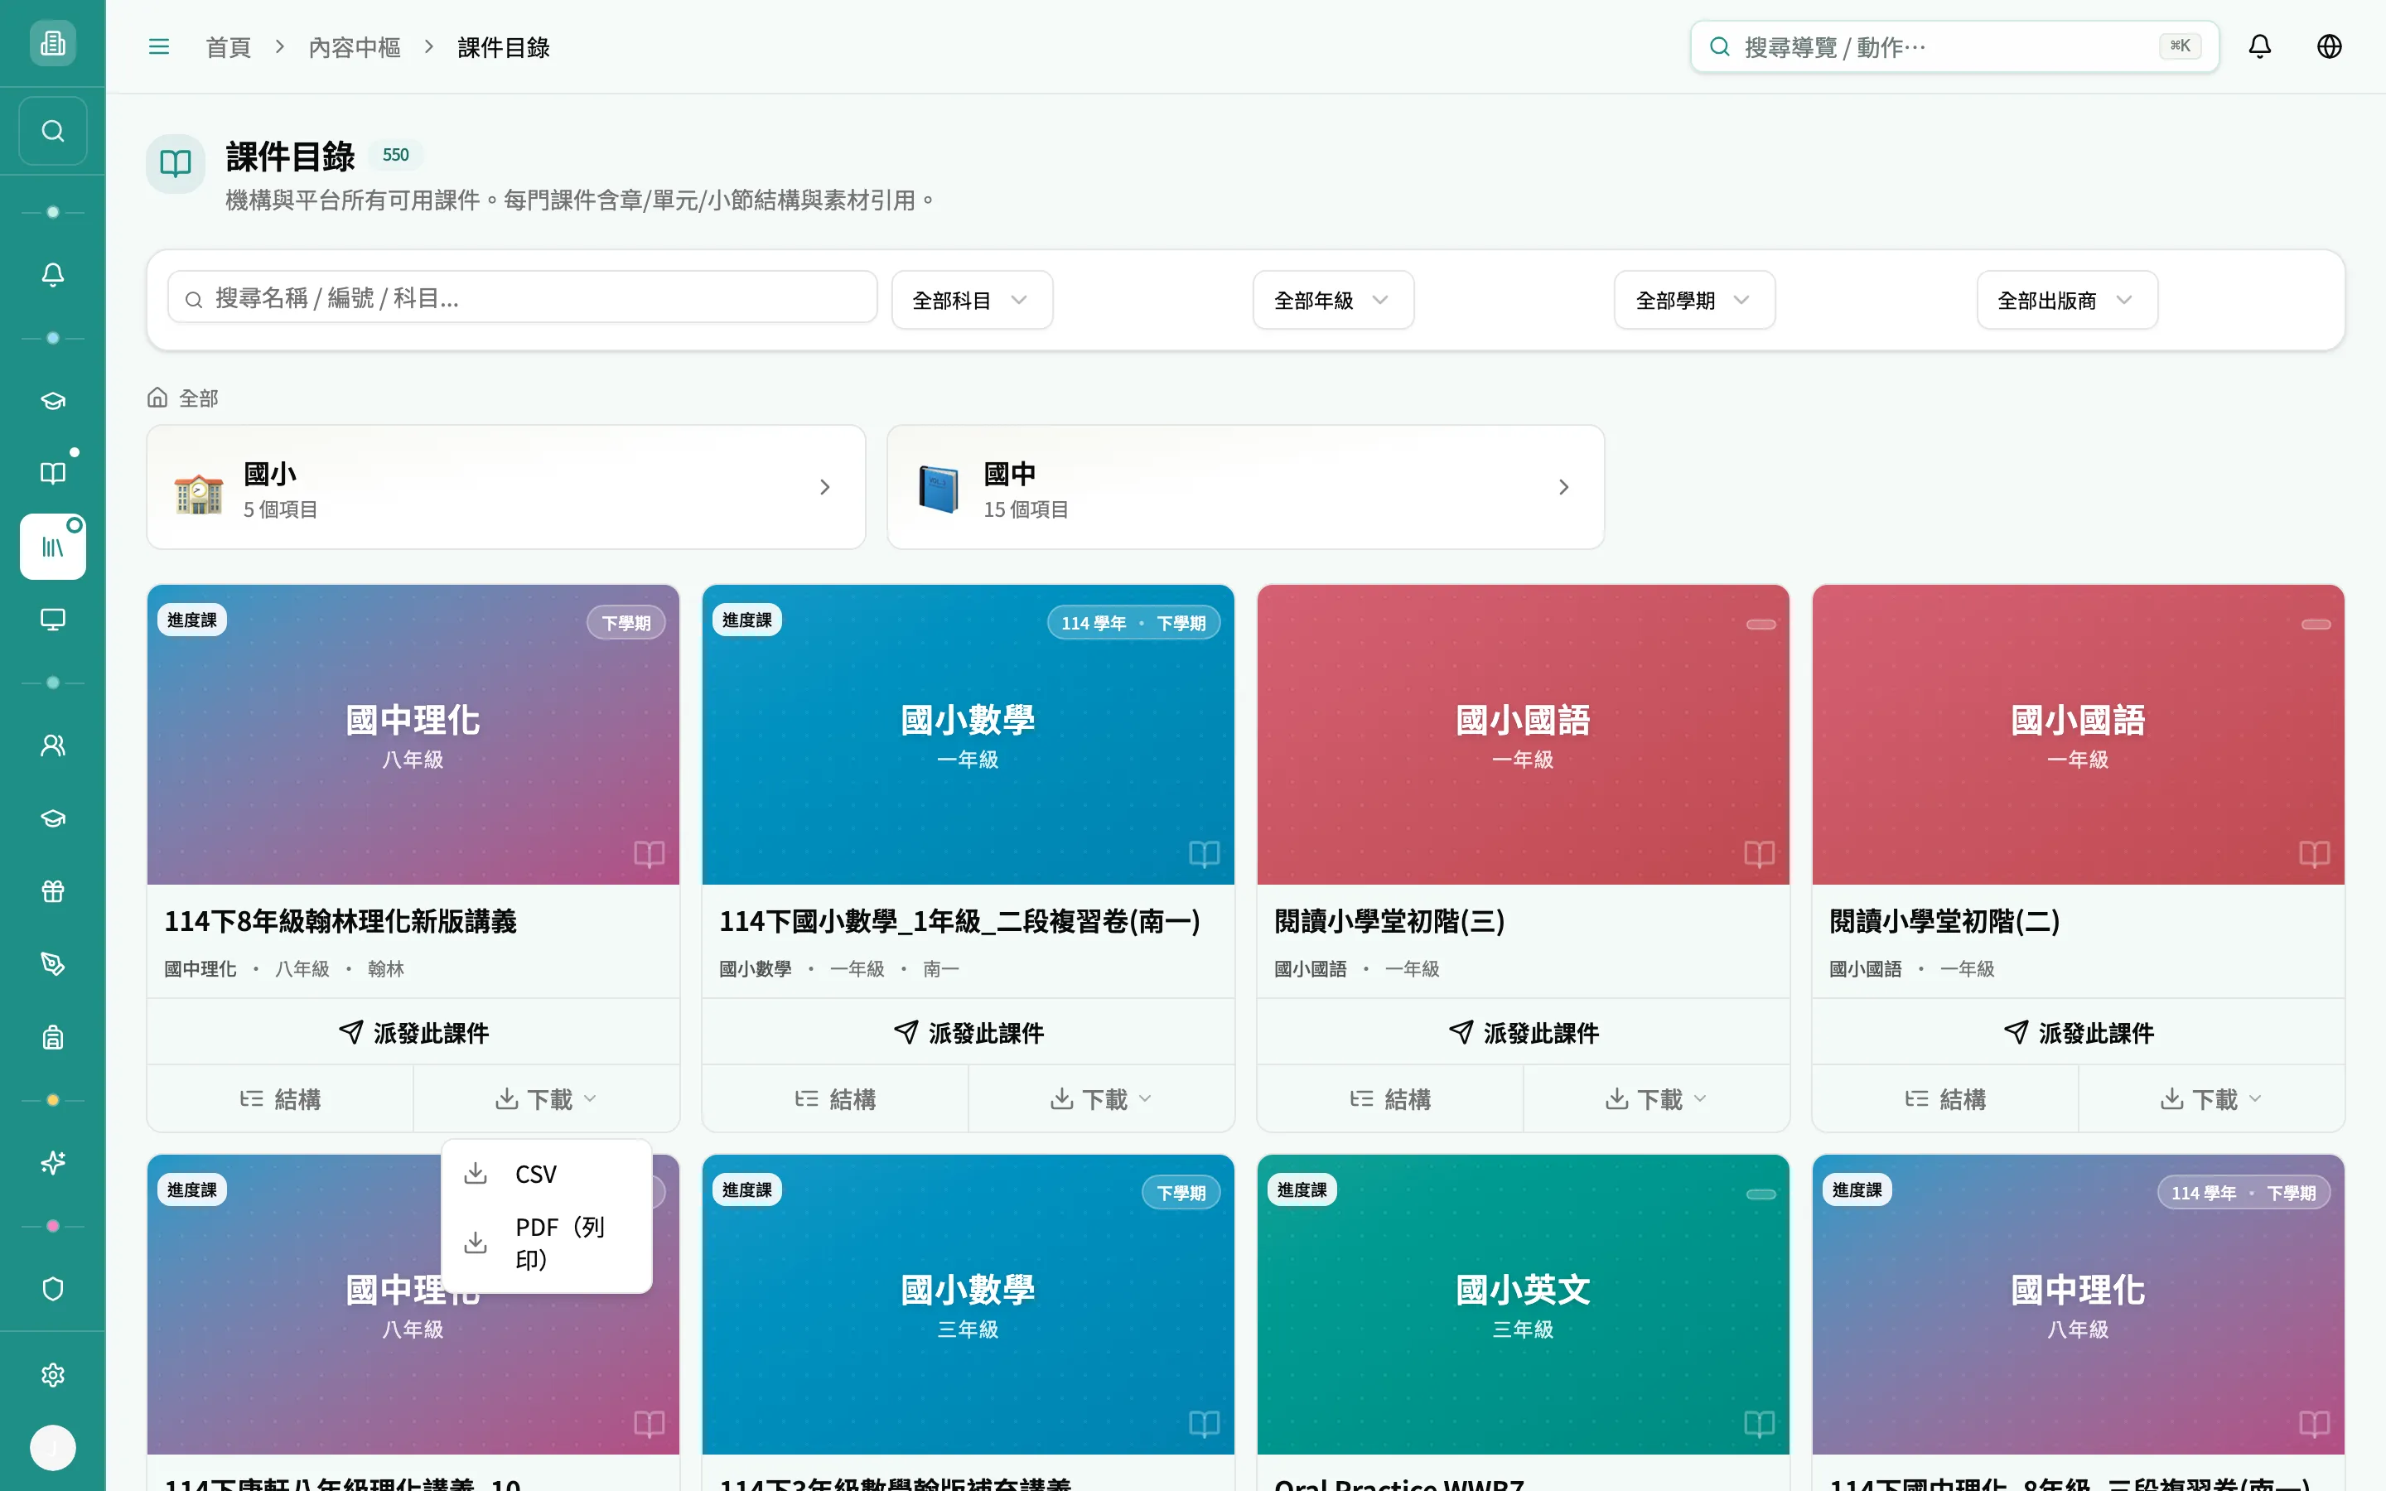The height and width of the screenshot is (1491, 2386).
Task: Click 派發此課件 for 閱讀小學堂初階(二)
Action: point(2079,1032)
